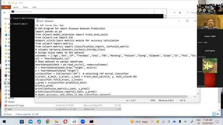Viewport: 223px width, 125px height.
Task: Open File Explorer File tab
Action: (6, 7)
